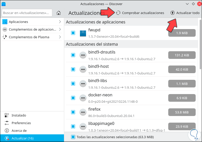
Task: Open Acerca de
Action: coord(32,131)
